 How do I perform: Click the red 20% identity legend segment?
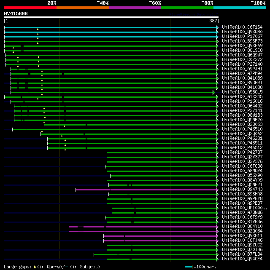(30, 8)
